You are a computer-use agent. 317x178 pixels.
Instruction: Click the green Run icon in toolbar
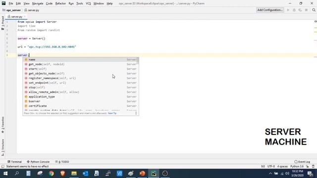tap(288, 10)
